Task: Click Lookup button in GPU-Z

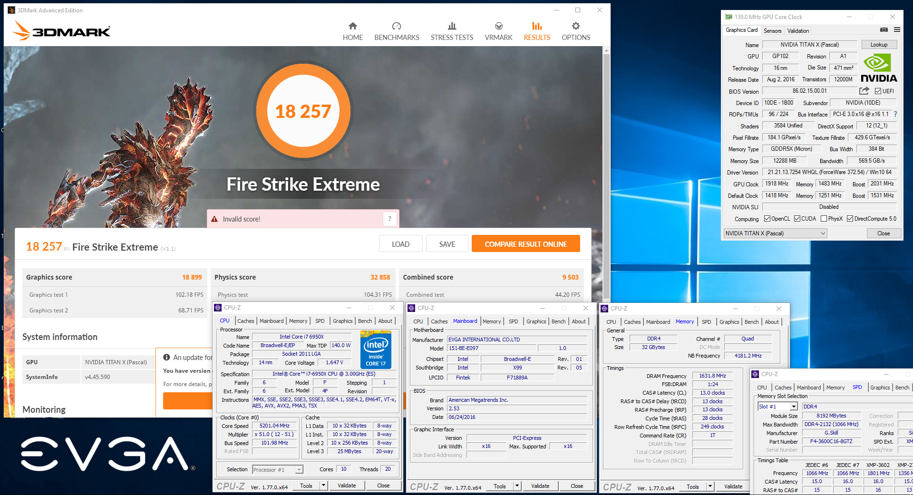Action: (879, 45)
